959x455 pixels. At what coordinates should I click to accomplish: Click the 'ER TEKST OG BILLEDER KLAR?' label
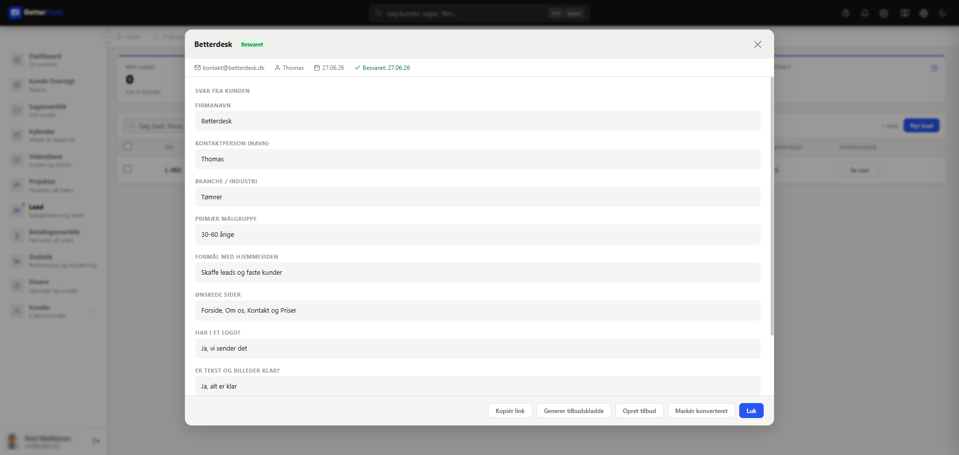point(237,371)
